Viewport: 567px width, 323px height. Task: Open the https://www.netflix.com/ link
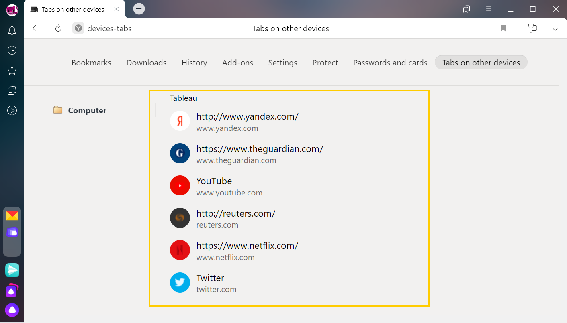pyautogui.click(x=247, y=246)
